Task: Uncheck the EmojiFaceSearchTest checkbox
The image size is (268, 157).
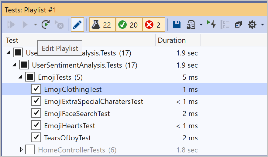Action: (x=36, y=113)
